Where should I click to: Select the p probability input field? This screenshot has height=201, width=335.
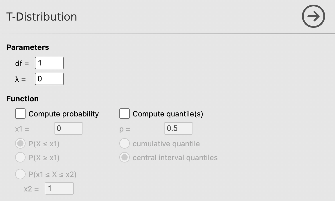coord(178,128)
